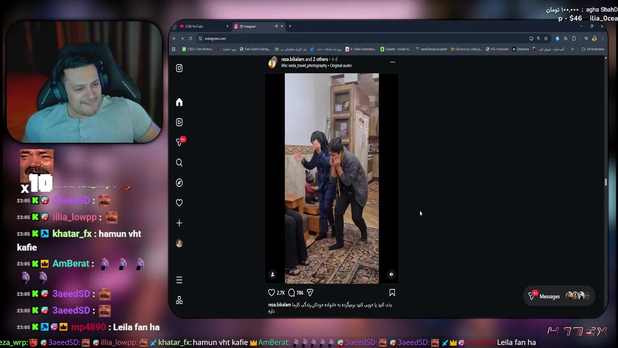This screenshot has height=348, width=618.
Task: Save the post with bookmark icon
Action: (392, 292)
